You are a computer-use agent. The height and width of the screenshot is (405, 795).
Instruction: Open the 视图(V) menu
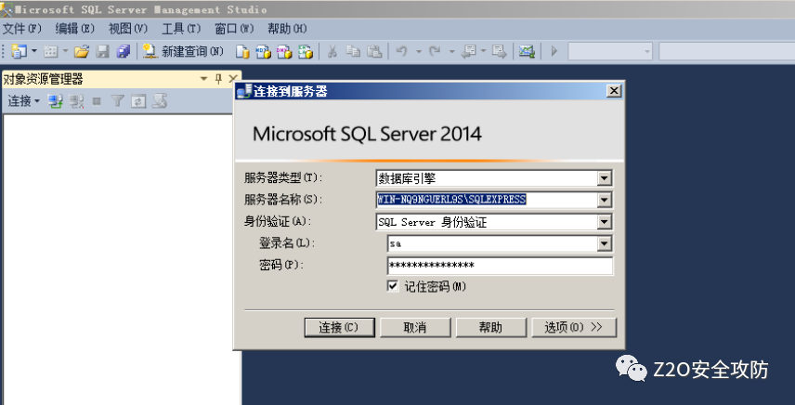pyautogui.click(x=128, y=29)
